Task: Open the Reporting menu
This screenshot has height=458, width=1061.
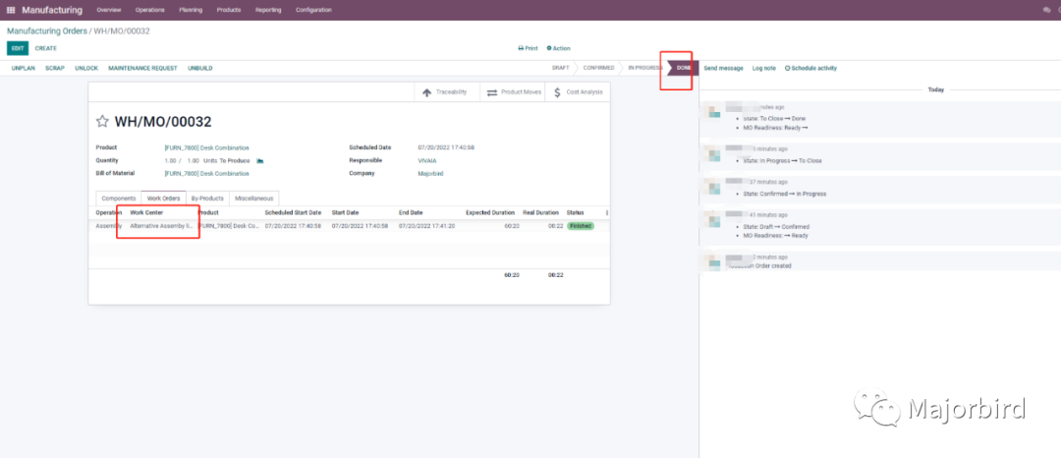Action: tap(268, 9)
